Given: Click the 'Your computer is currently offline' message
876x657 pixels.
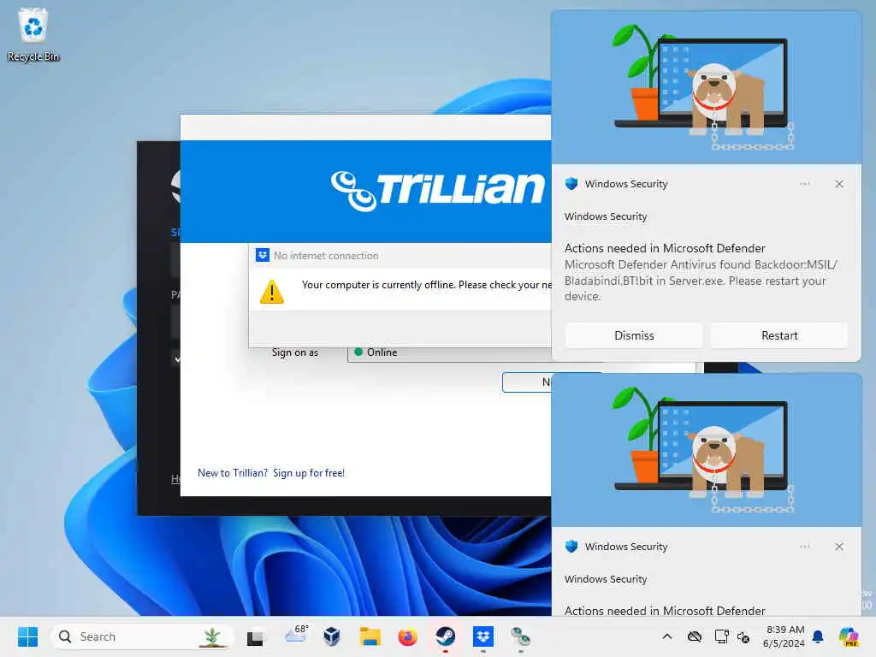Looking at the screenshot, I should pyautogui.click(x=426, y=285).
